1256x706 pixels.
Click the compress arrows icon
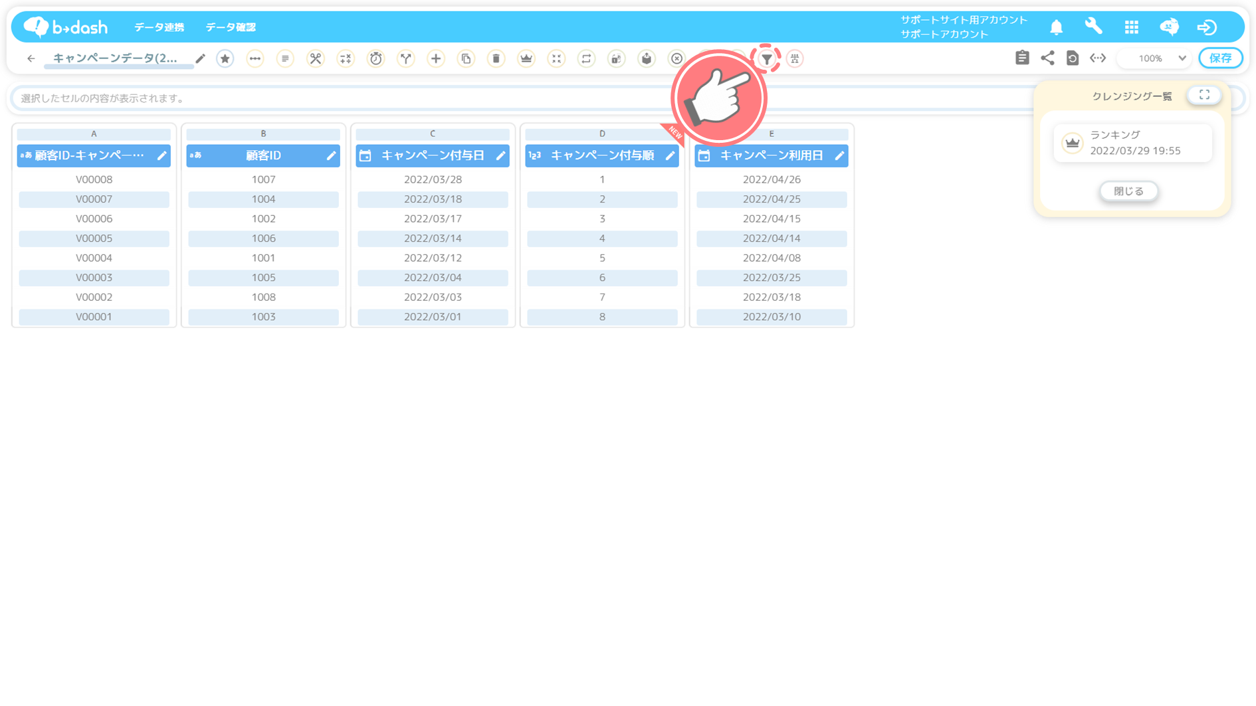click(556, 58)
